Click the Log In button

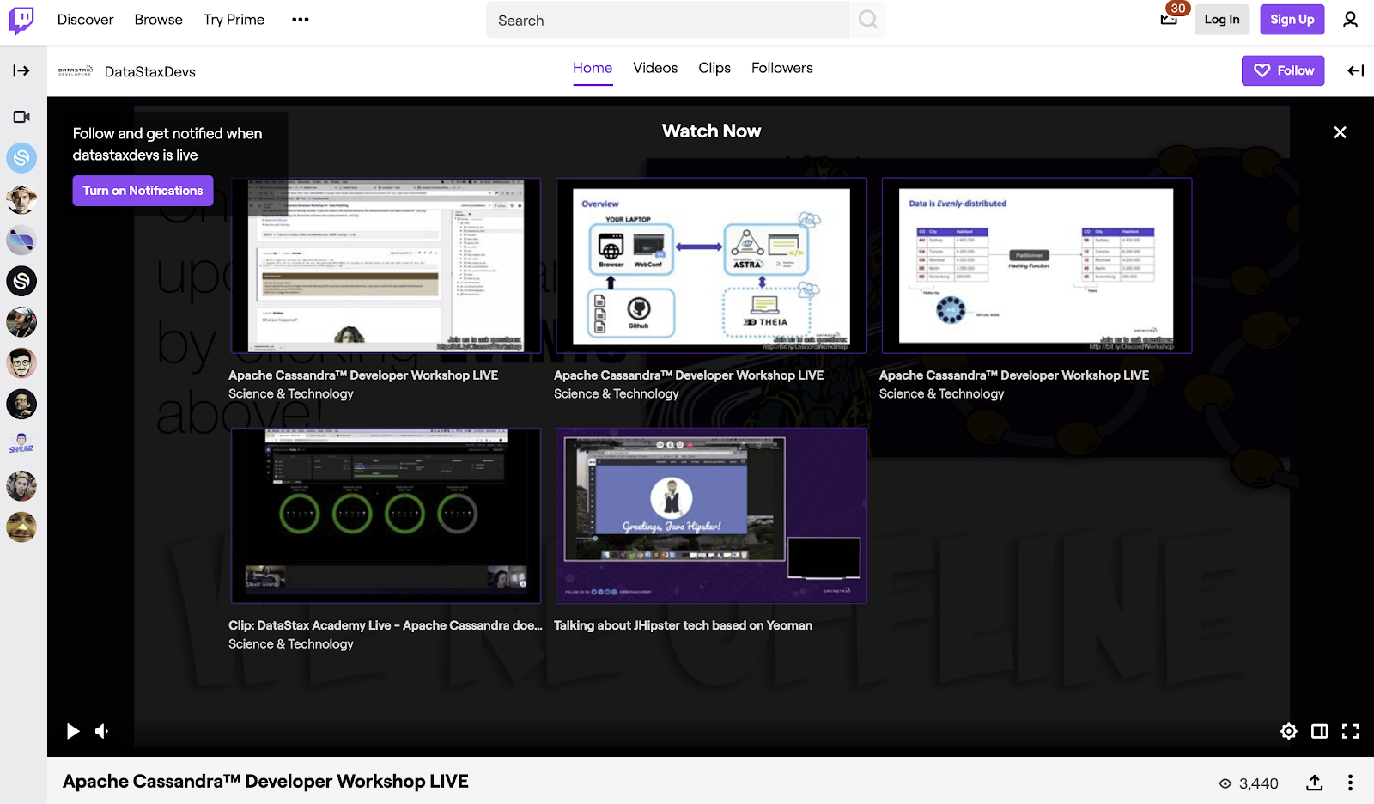tap(1222, 20)
